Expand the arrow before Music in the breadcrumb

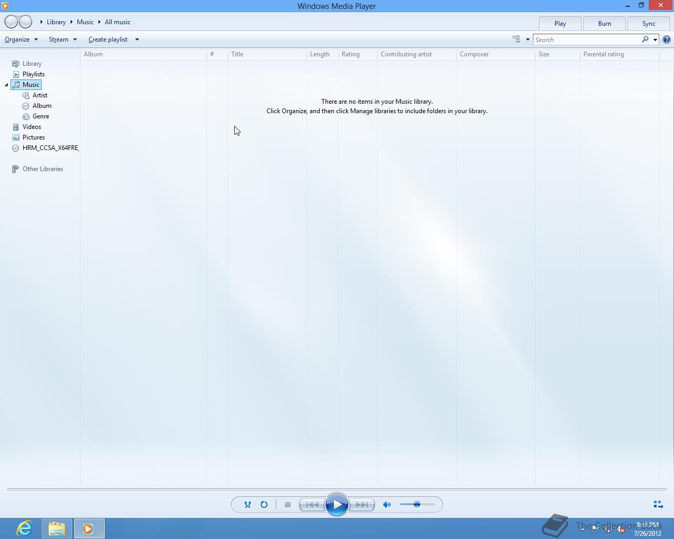[71, 22]
